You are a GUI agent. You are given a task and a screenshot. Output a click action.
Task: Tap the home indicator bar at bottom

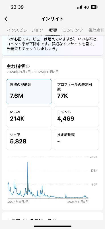coord(53,226)
